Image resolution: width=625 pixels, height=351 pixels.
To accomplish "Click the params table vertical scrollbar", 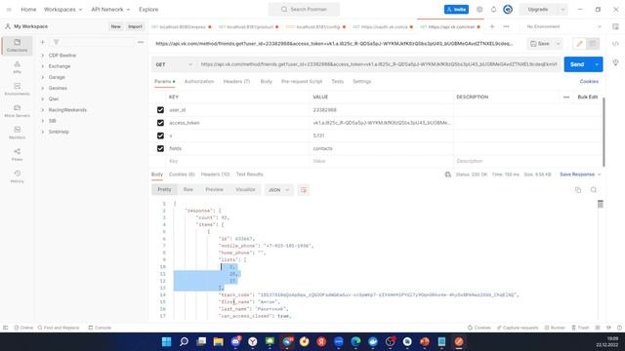I will pos(604,132).
